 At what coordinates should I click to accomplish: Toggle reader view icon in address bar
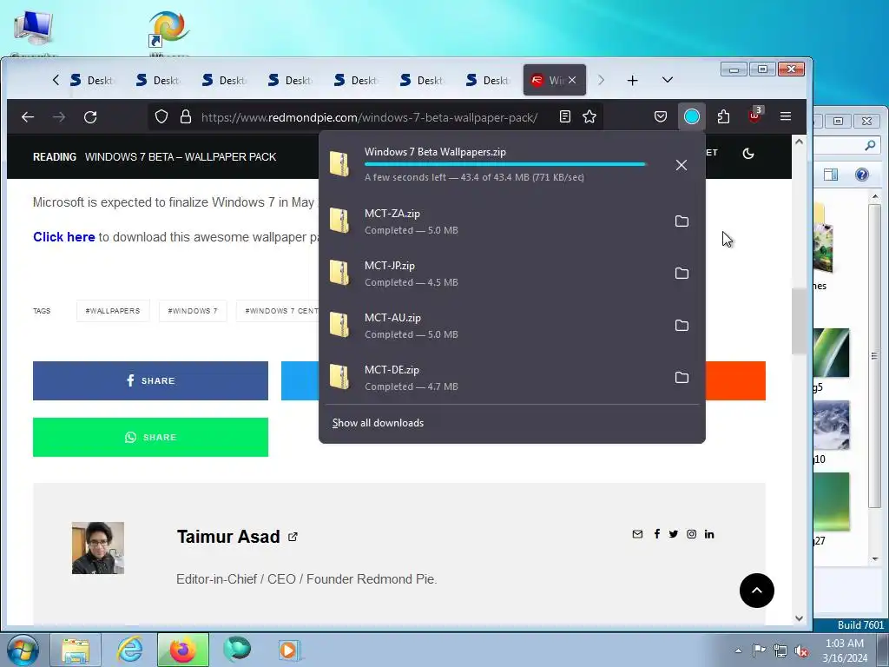pos(564,117)
